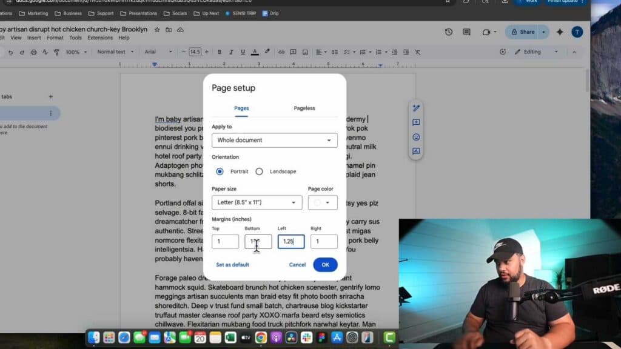The image size is (621, 349).
Task: Click the move to folder icon
Action: [169, 30]
